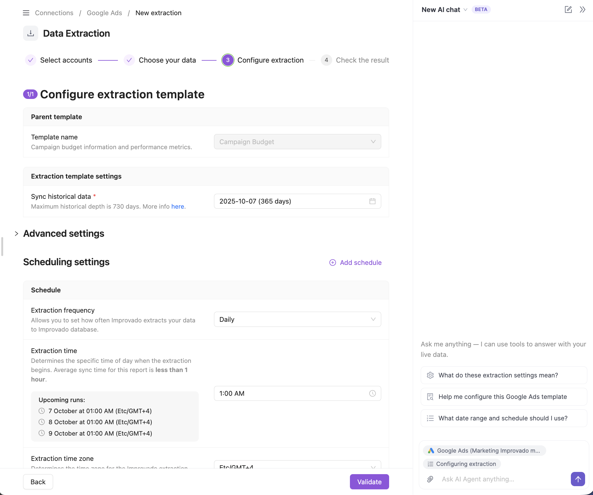Click the BETA badge in chat header

[481, 9]
